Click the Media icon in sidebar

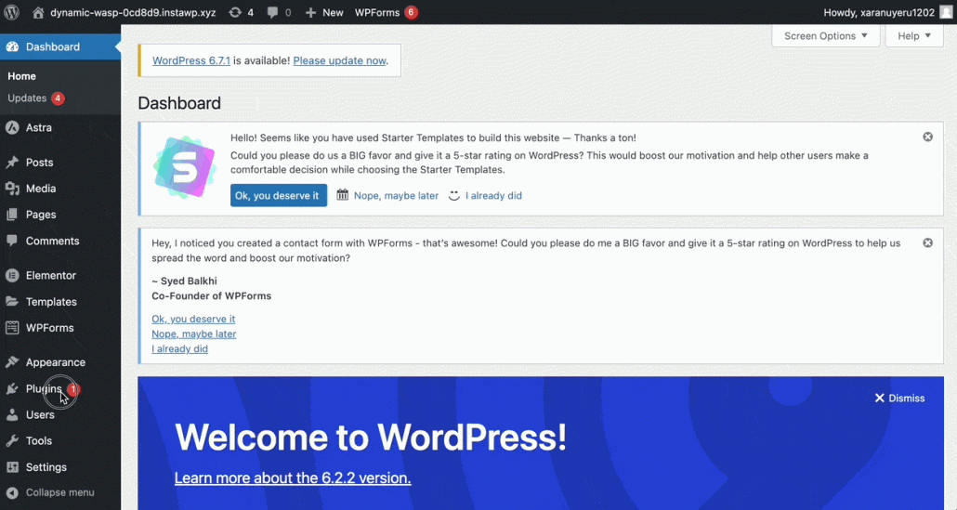[12, 189]
